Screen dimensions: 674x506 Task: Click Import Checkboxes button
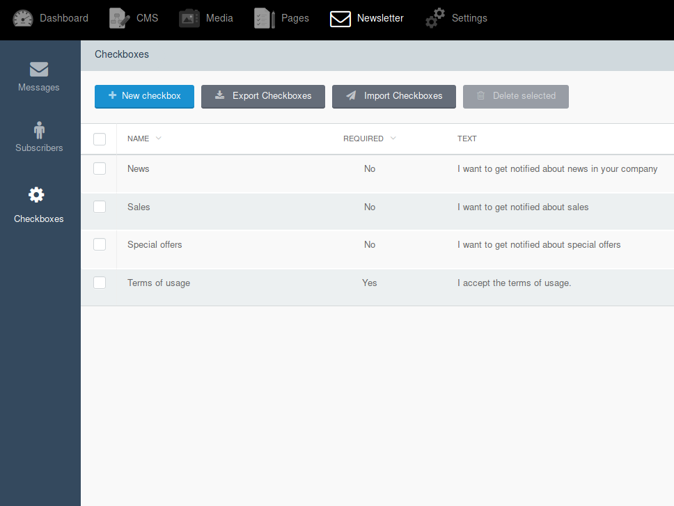point(393,97)
